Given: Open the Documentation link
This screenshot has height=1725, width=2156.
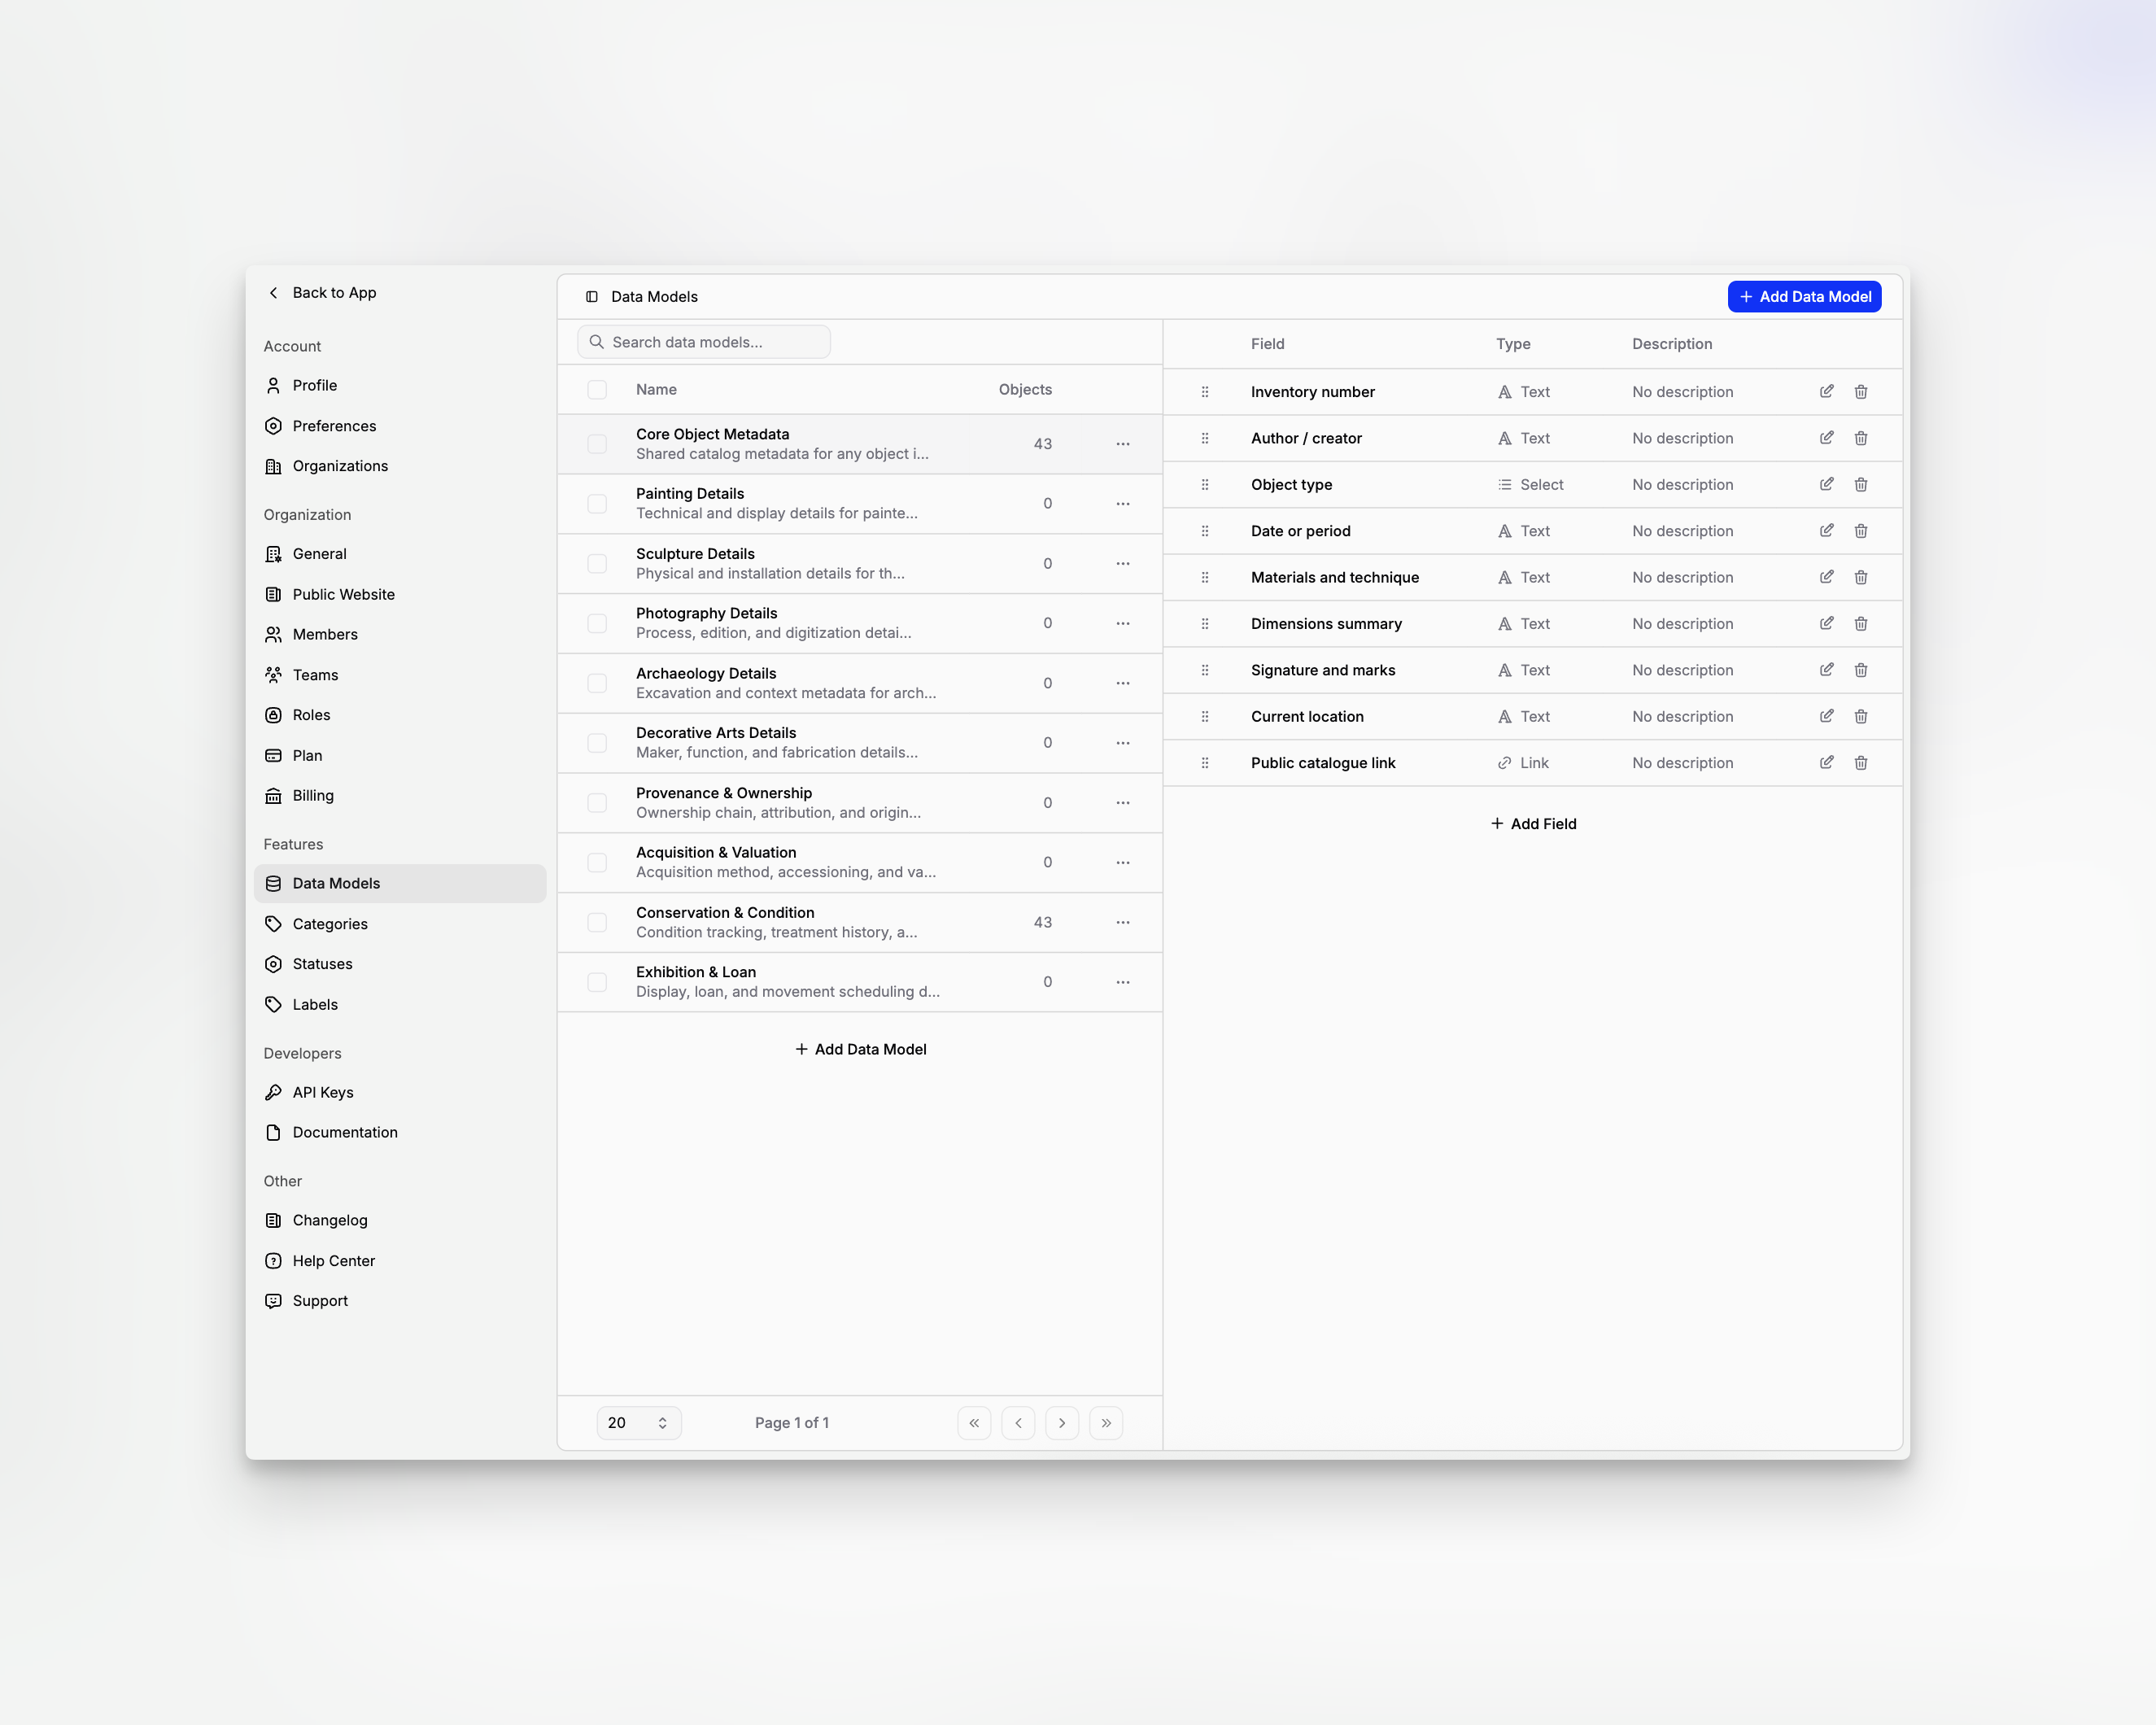Looking at the screenshot, I should [x=400, y=1132].
